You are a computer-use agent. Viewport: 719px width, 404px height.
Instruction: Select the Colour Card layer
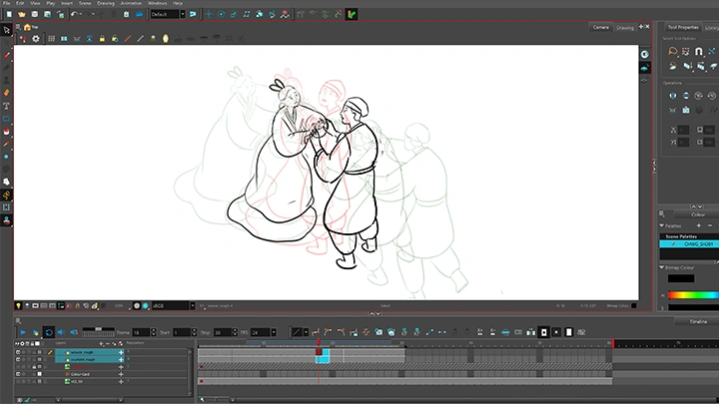point(80,374)
